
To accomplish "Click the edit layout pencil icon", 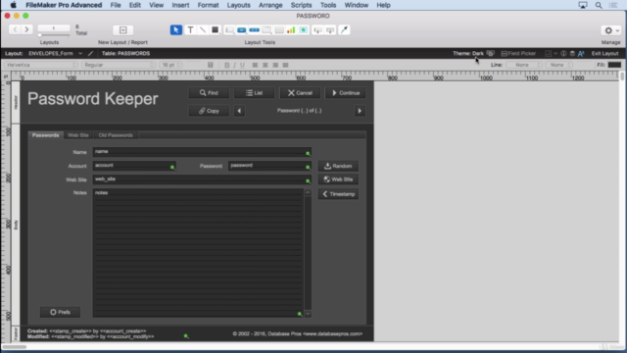I will (91, 53).
